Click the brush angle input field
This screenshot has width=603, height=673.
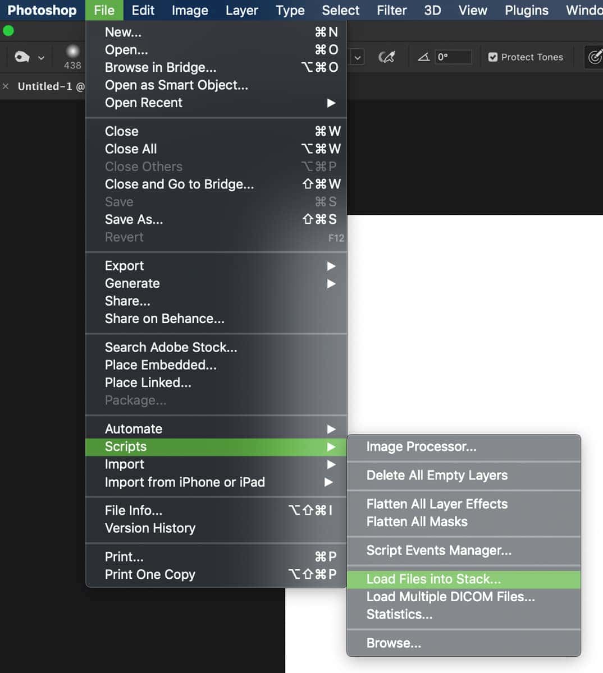point(453,57)
